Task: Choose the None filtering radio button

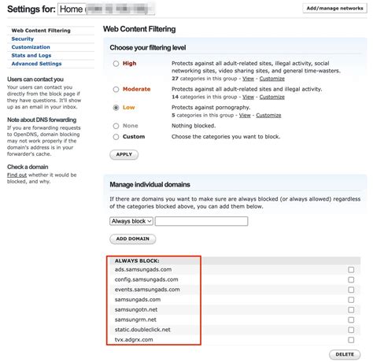Action: 116,126
